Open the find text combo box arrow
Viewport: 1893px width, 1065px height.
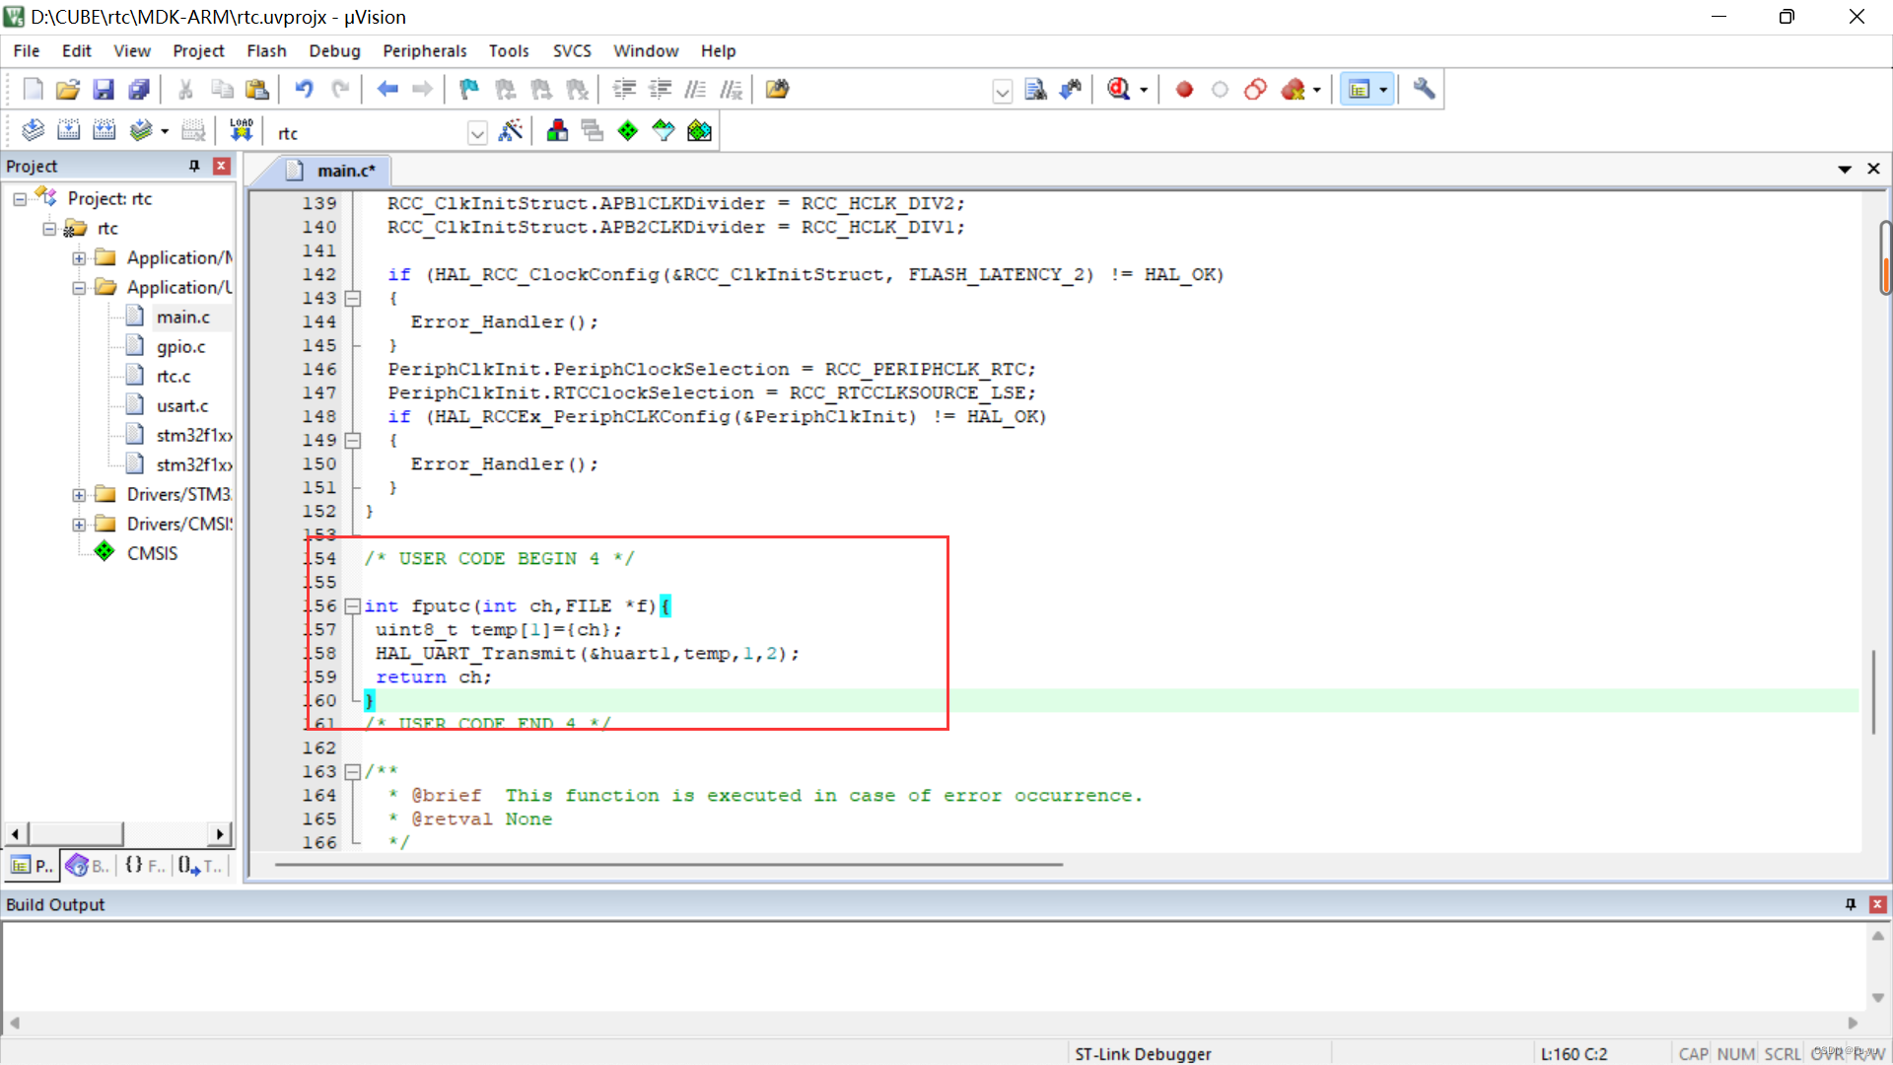point(1002,92)
